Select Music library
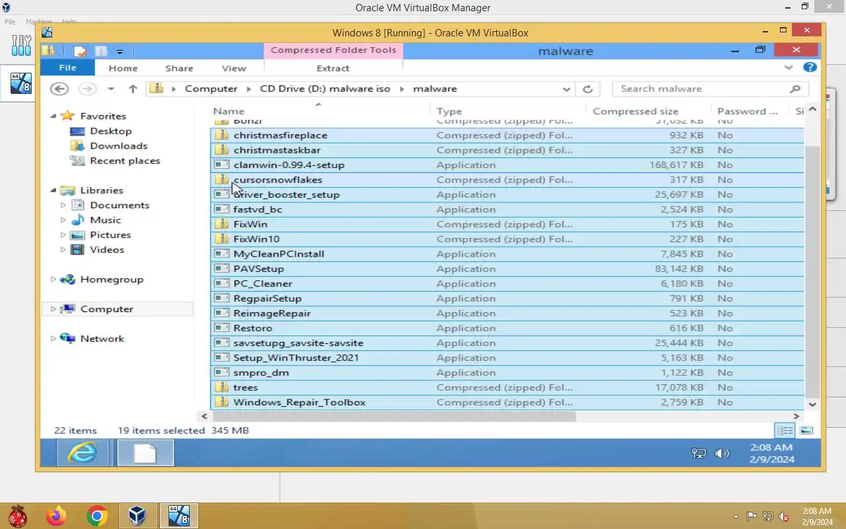 pyautogui.click(x=105, y=220)
